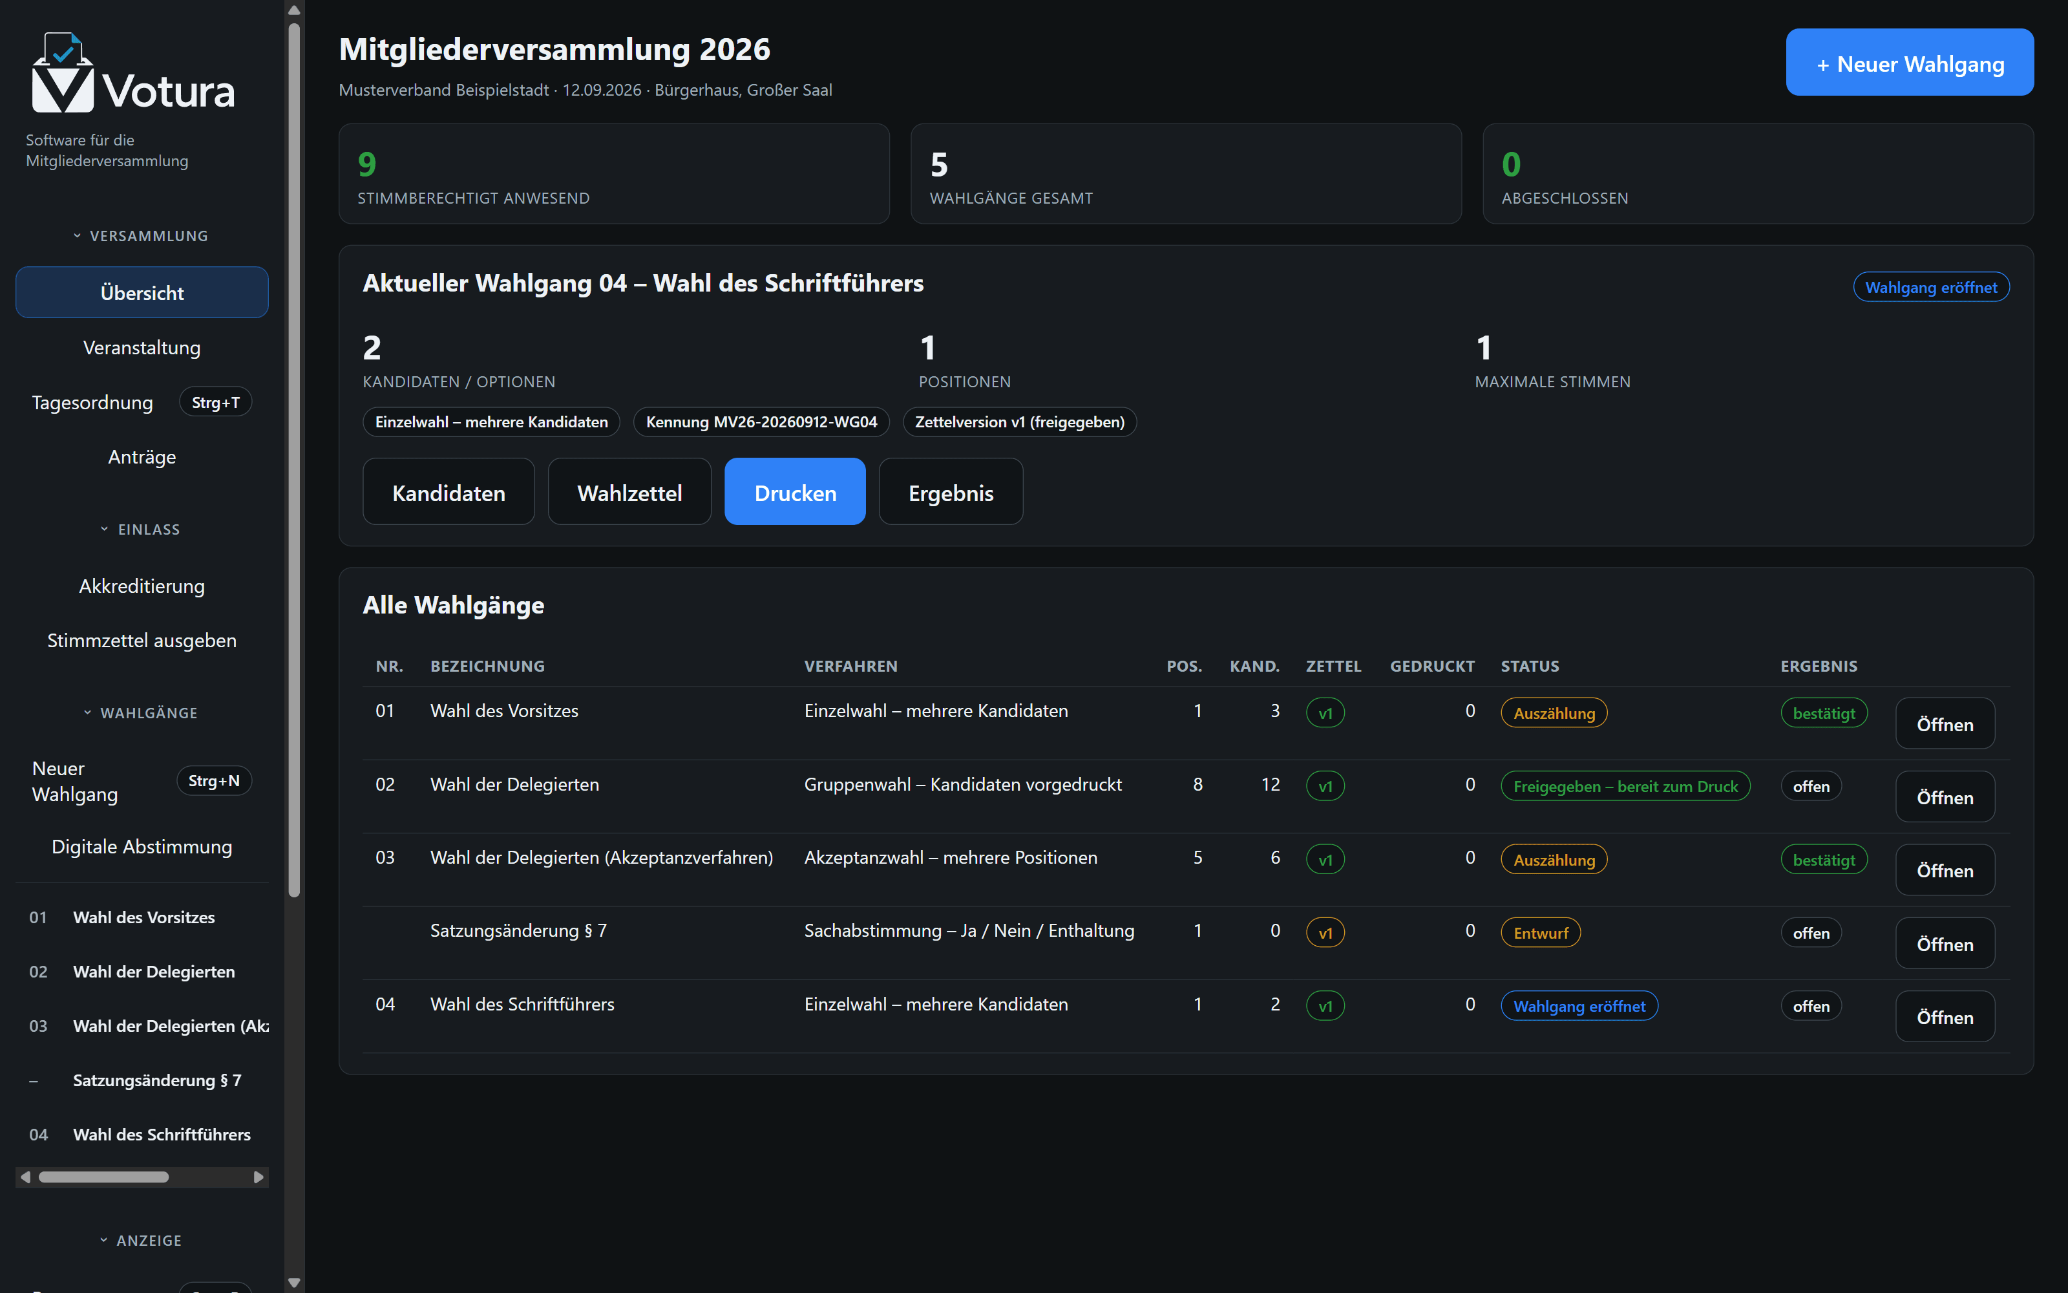Click the v1 ticket badge for Wahl des Vorsitzes
This screenshot has height=1293, width=2068.
coord(1325,712)
